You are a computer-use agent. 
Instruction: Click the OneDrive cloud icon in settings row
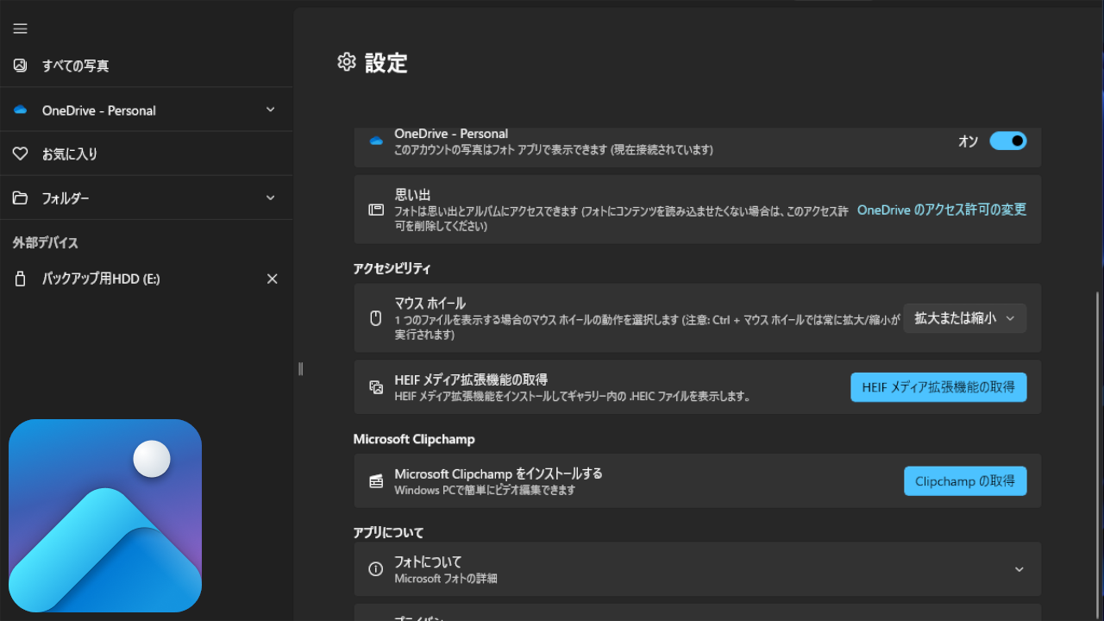[376, 141]
